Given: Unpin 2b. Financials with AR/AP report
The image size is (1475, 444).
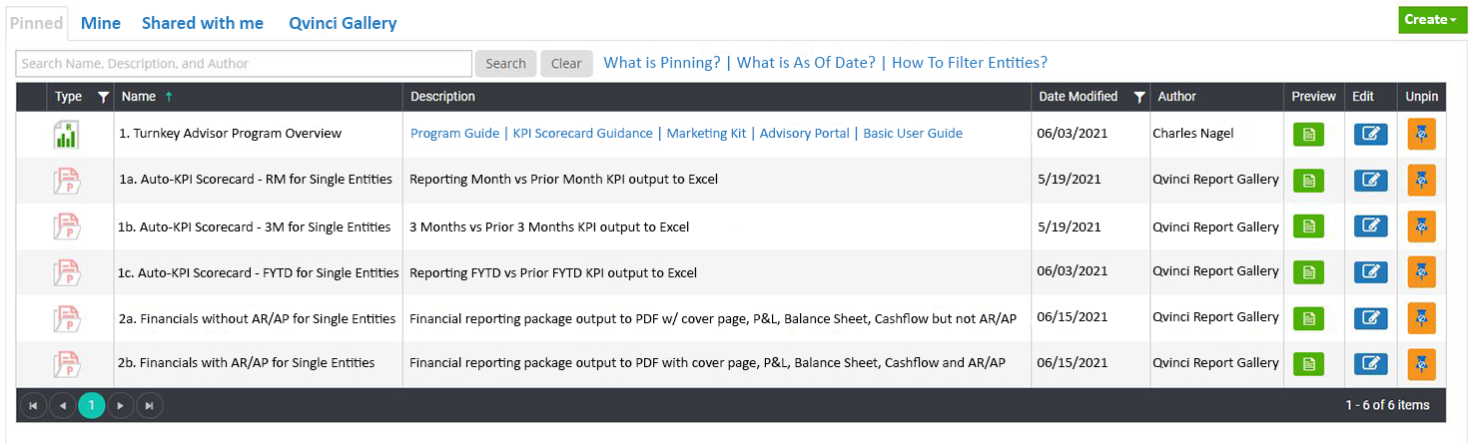Looking at the screenshot, I should pyautogui.click(x=1421, y=364).
